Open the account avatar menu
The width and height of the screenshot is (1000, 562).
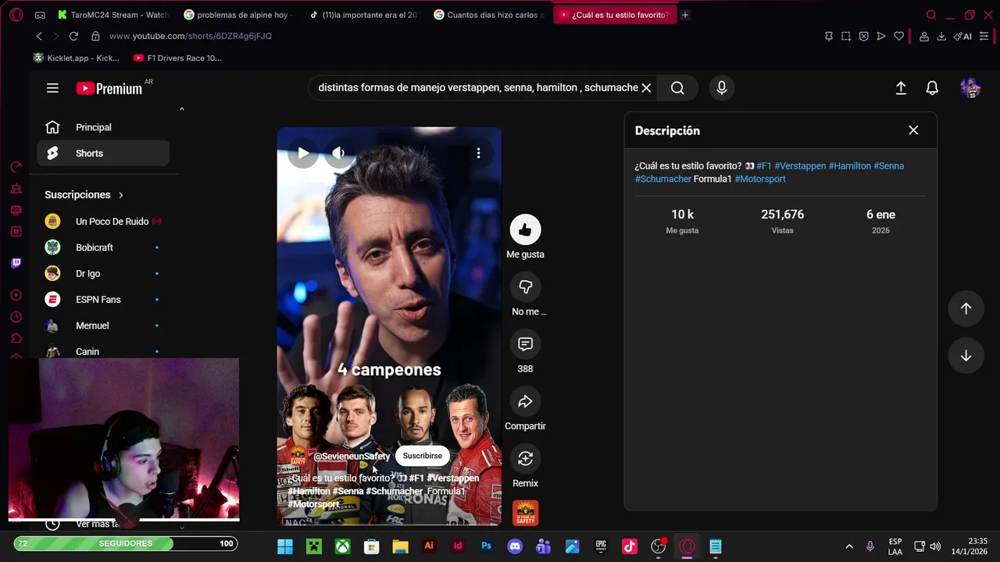point(970,88)
